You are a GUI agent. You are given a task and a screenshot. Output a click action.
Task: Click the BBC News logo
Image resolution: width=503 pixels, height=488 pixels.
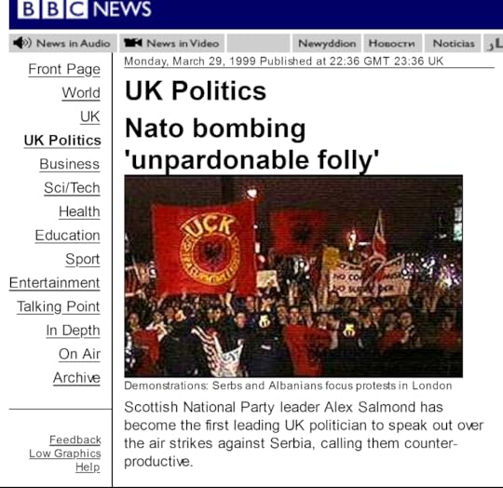coord(85,9)
